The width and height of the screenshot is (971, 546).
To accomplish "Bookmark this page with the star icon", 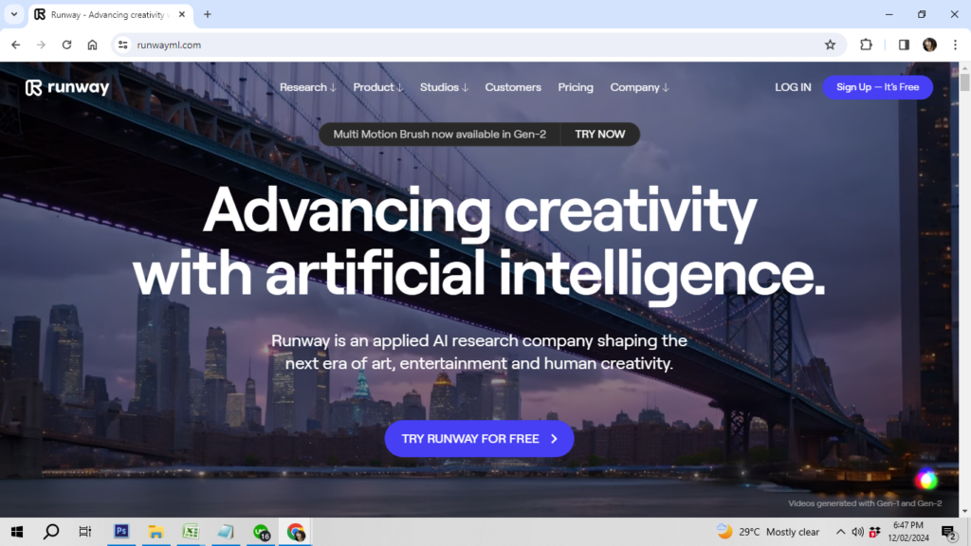I will pos(830,45).
